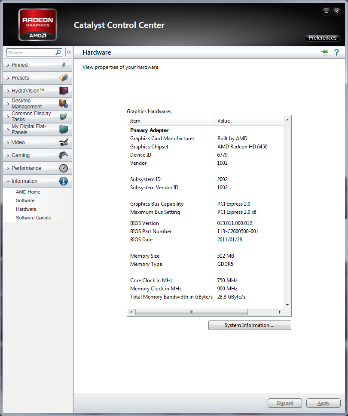Click the Subsystem ID row
Viewport: 348px width, 416px height.
(205, 179)
